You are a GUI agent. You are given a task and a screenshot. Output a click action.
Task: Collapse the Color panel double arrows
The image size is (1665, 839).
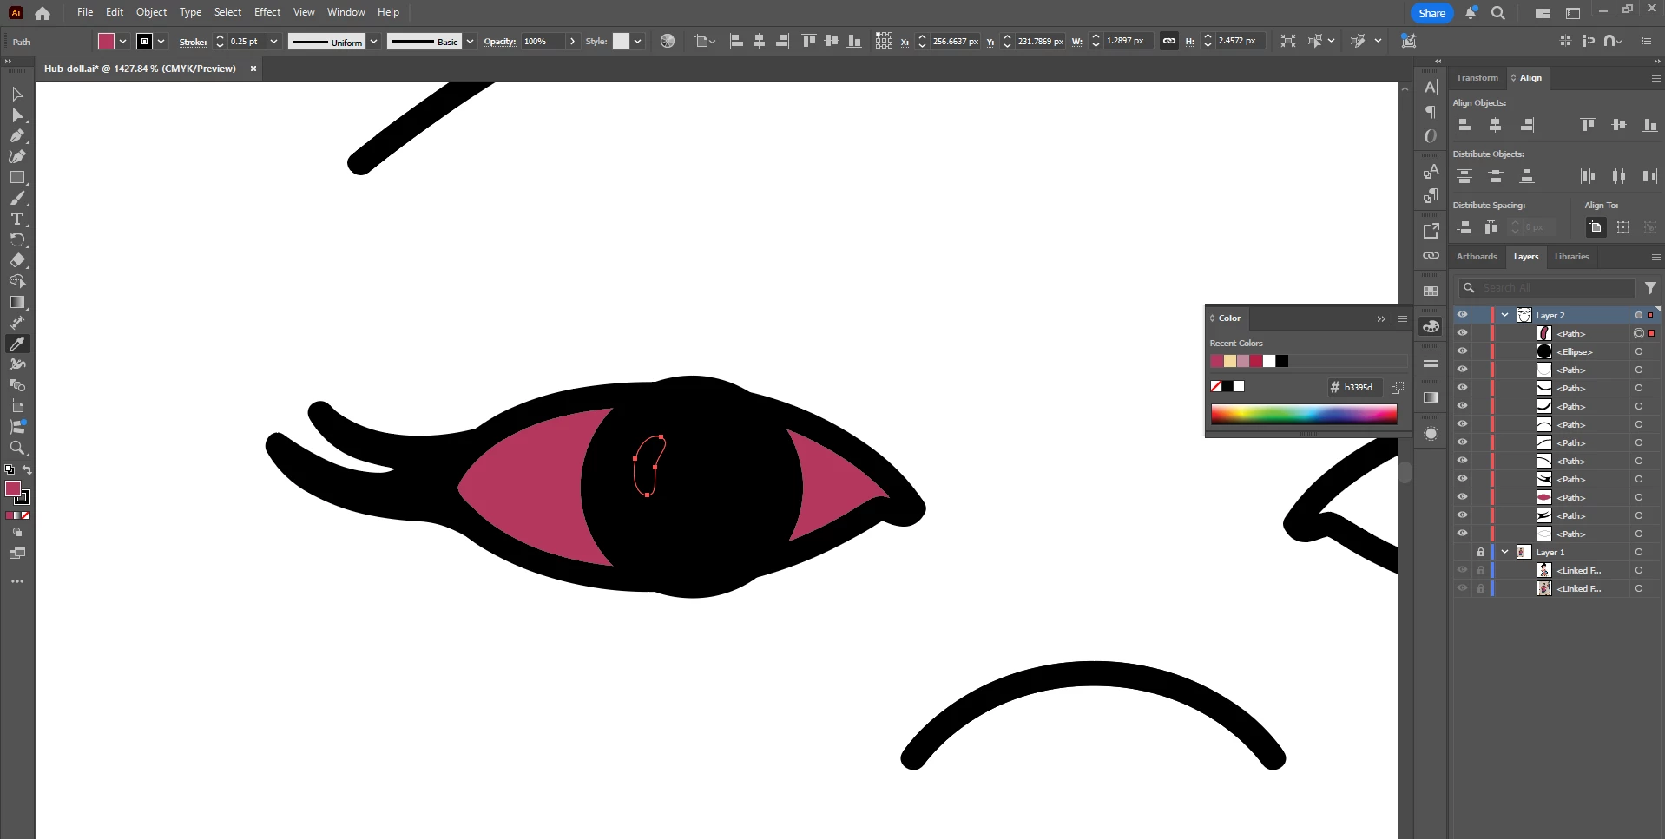click(x=1381, y=318)
